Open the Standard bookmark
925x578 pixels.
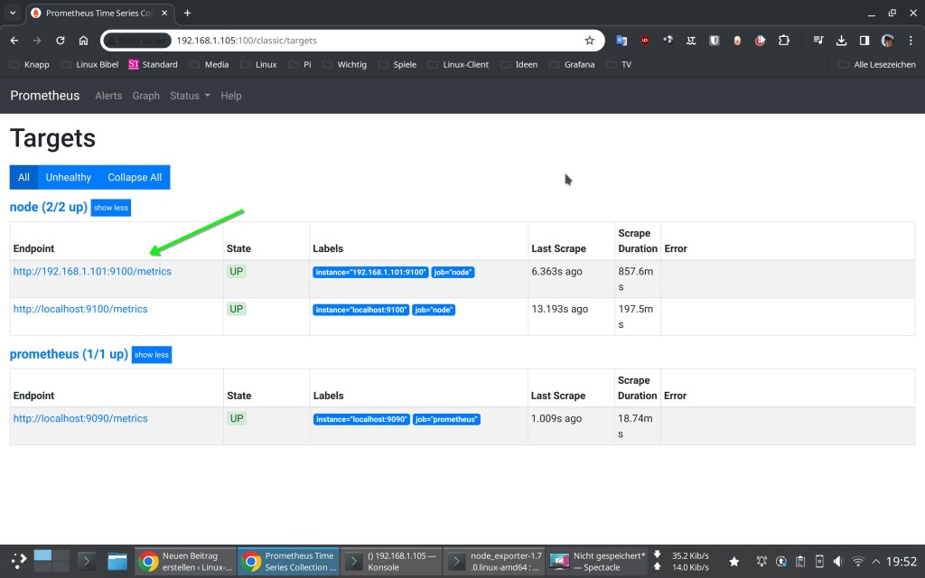pos(153,64)
